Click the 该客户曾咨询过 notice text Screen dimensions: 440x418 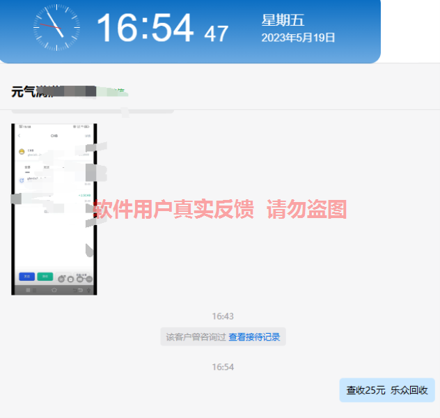(196, 336)
